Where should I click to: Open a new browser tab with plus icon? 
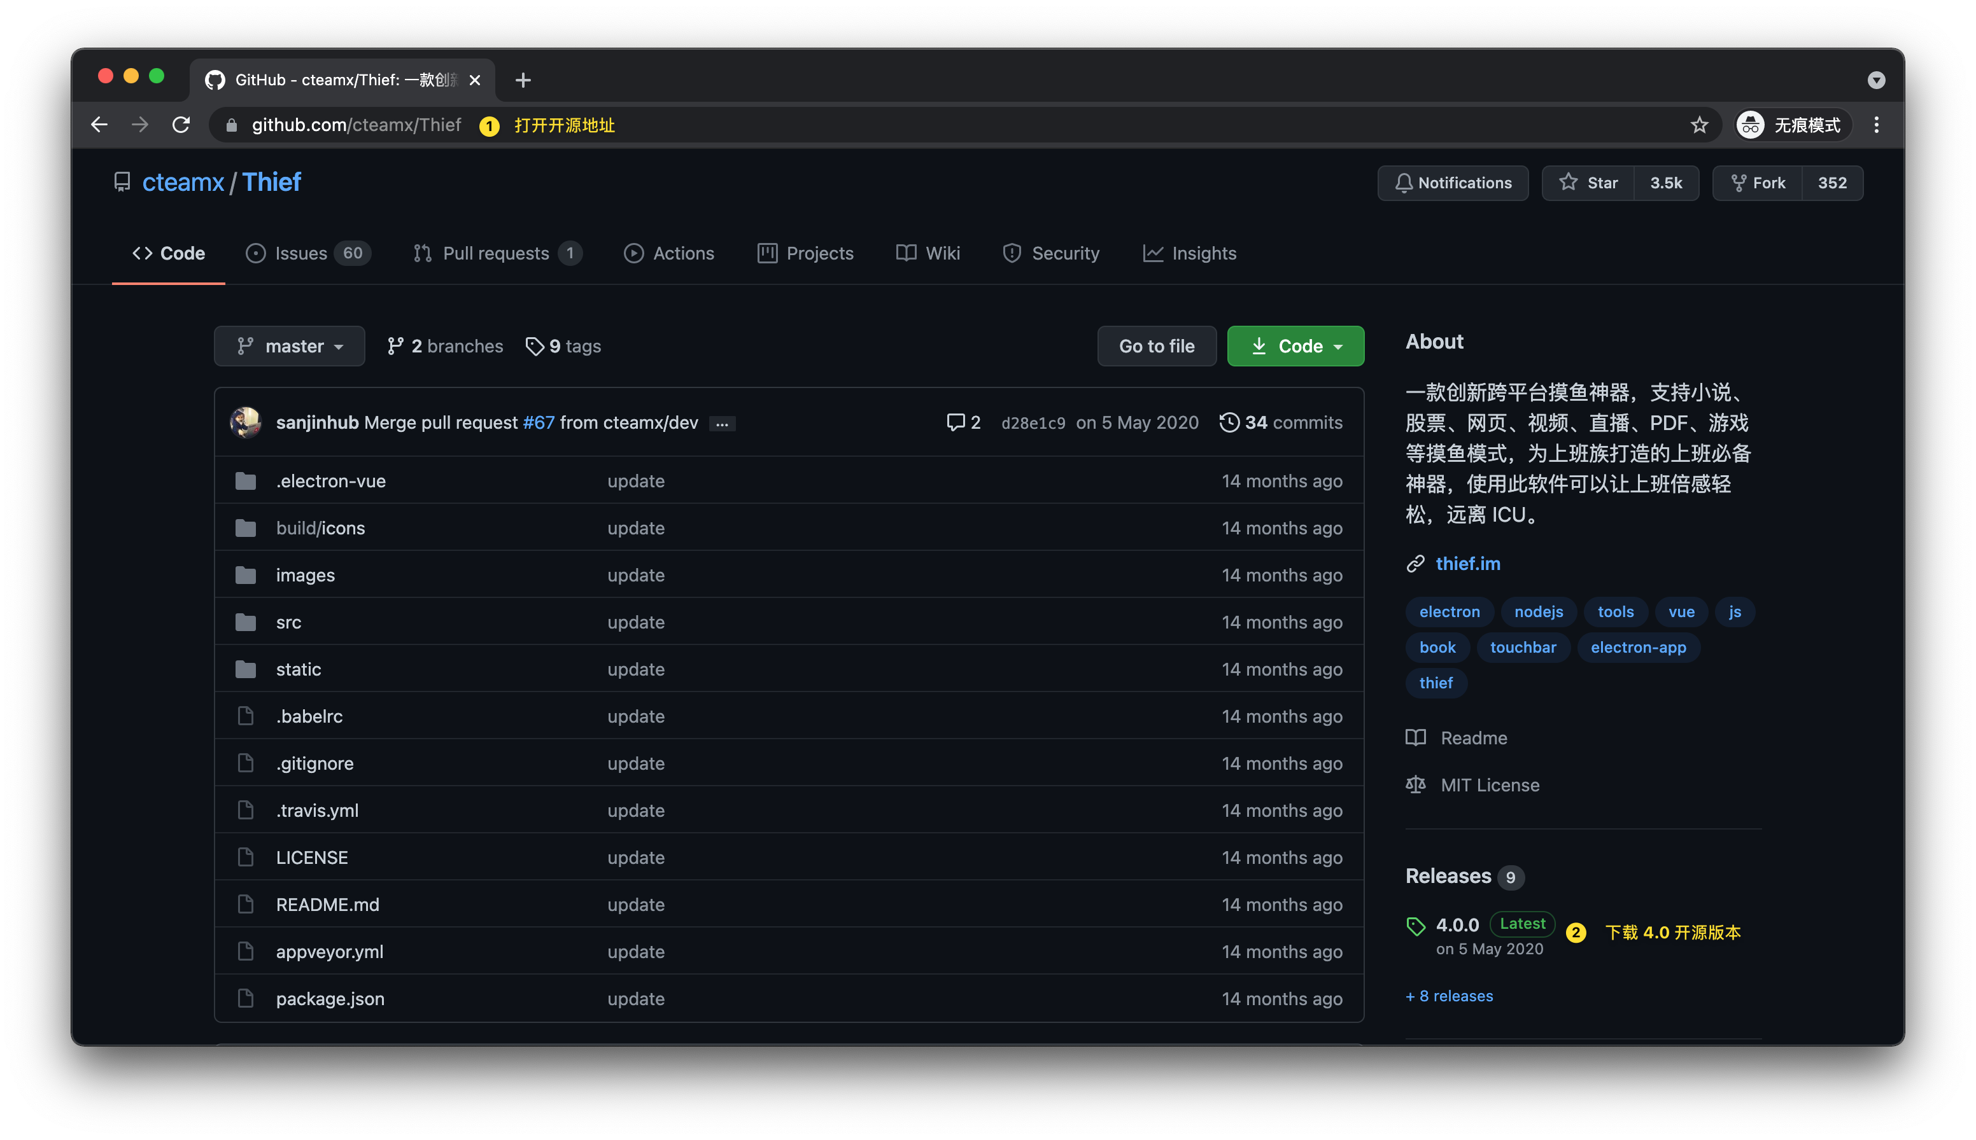[x=523, y=80]
